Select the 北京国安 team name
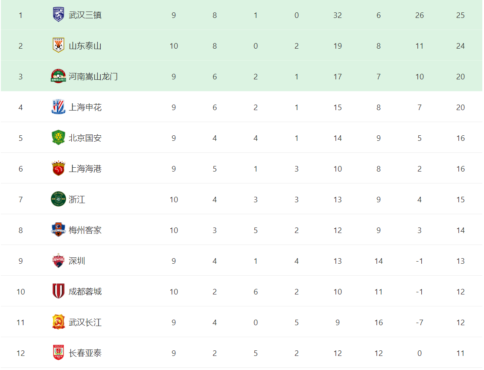This screenshot has height=370, width=484. pyautogui.click(x=85, y=138)
